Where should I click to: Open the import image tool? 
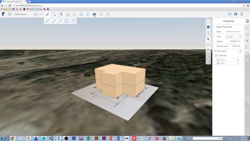(x=68, y=14)
